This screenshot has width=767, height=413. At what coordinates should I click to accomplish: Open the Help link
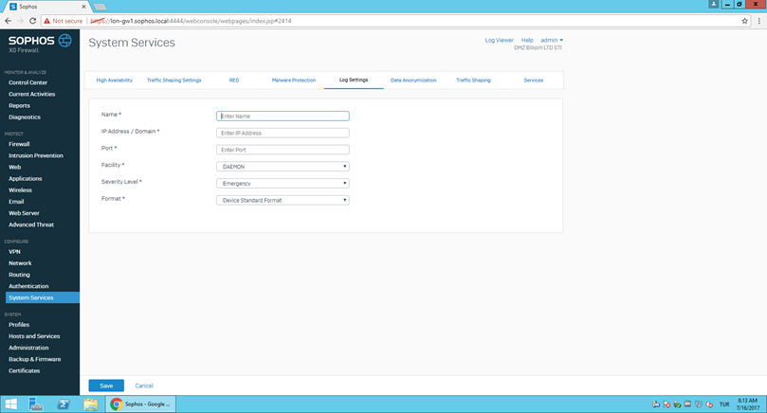(527, 40)
